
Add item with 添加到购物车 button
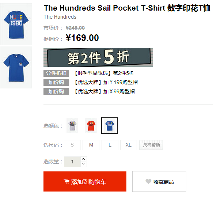pyautogui.click(x=85, y=182)
